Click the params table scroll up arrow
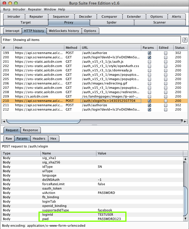 coord(185,159)
